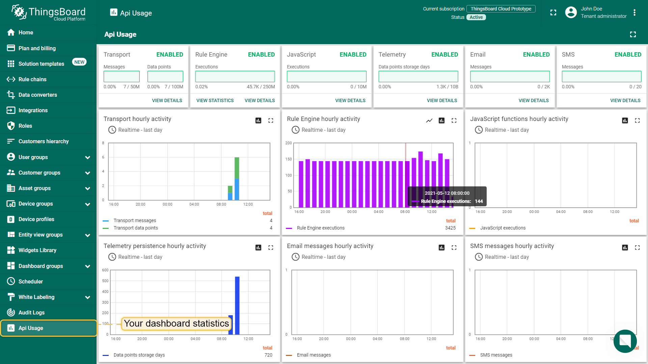Open SMS messages activity bar chart icon
Image resolution: width=648 pixels, height=364 pixels.
[625, 247]
